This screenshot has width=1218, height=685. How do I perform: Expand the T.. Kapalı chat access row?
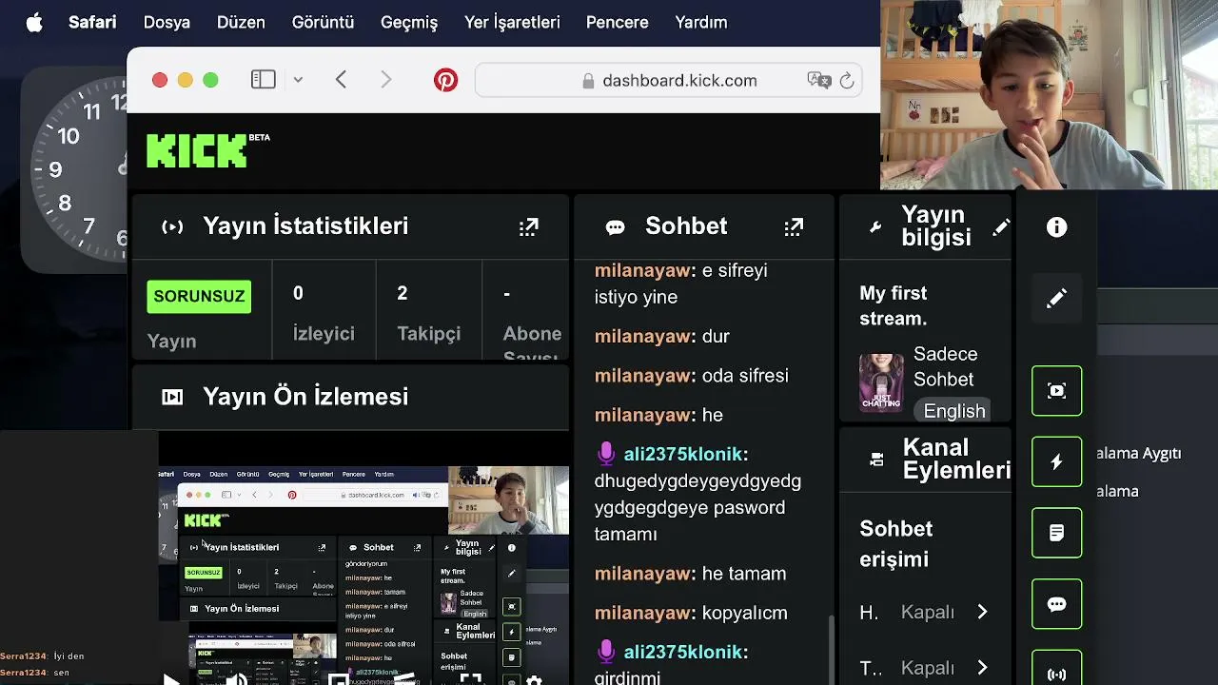tap(925, 669)
